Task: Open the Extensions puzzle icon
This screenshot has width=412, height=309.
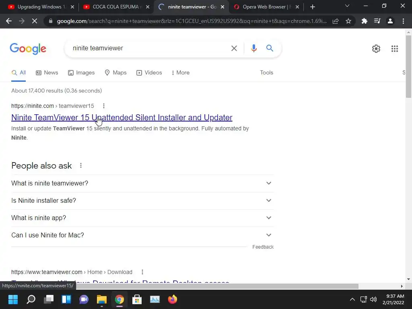Action: 365,21
